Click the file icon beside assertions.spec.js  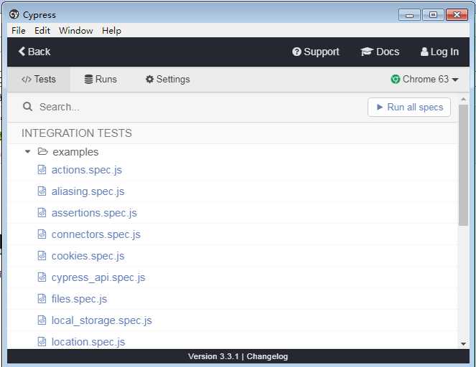[42, 213]
